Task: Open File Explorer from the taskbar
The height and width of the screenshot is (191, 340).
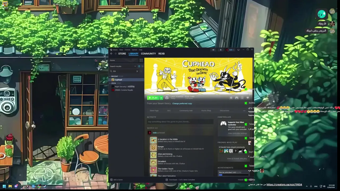Action: (10, 186)
